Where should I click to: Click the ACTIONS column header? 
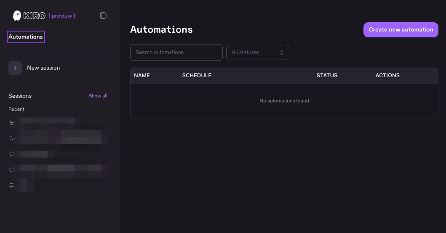pos(387,76)
